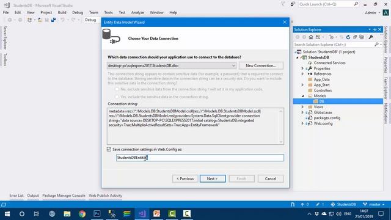Expand the Views folder
This screenshot has width=391, height=220.
coord(302,107)
